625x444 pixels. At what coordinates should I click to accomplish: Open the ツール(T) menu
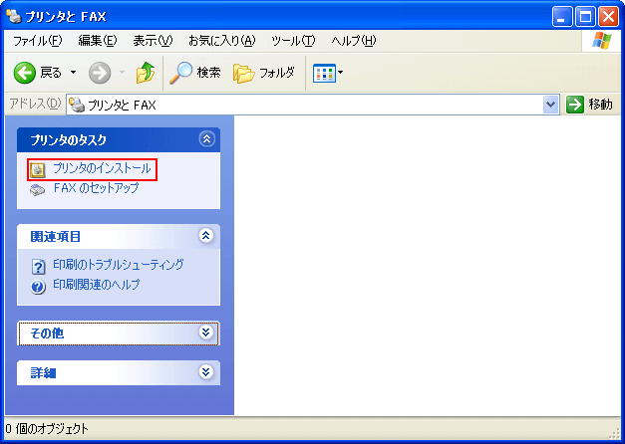293,41
